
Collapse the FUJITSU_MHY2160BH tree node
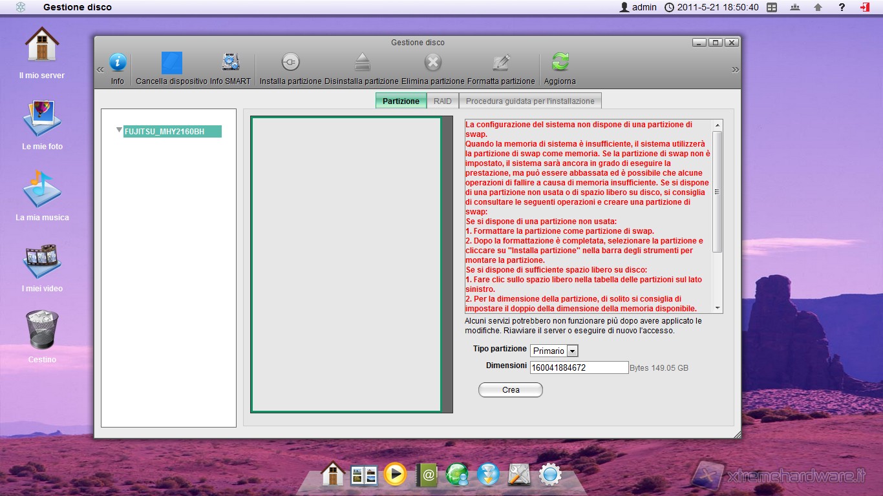tap(119, 130)
